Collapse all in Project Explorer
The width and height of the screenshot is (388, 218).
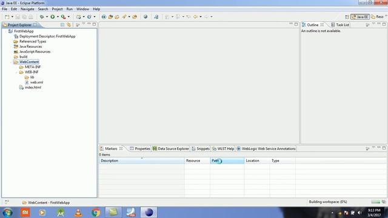coord(62,25)
